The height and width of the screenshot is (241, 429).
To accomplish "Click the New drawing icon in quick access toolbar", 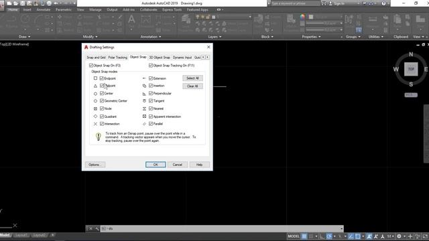I will [9, 3].
